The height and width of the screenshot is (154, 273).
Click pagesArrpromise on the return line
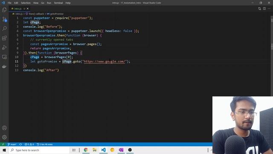click(x=56, y=48)
